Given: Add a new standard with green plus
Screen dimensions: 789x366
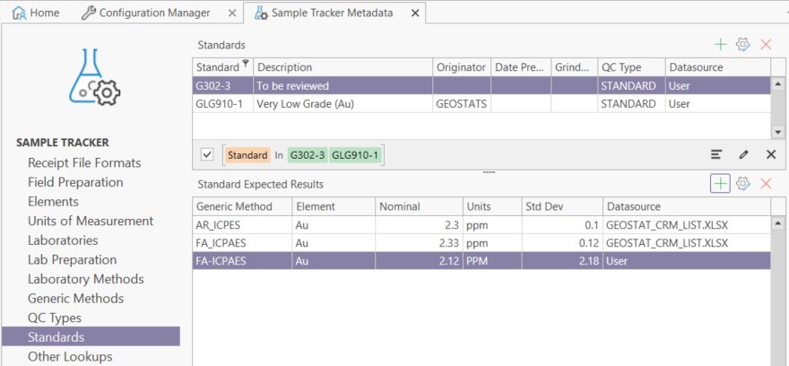Looking at the screenshot, I should [x=720, y=44].
